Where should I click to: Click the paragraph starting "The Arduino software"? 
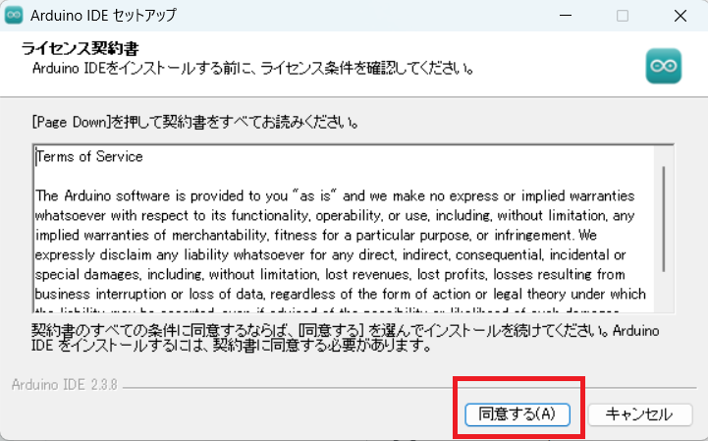pyautogui.click(x=334, y=195)
